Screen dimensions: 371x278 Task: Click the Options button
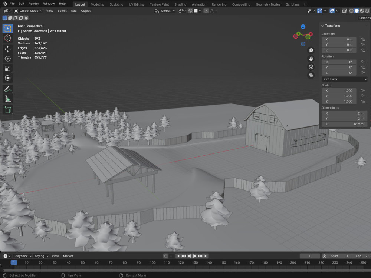coord(365,18)
